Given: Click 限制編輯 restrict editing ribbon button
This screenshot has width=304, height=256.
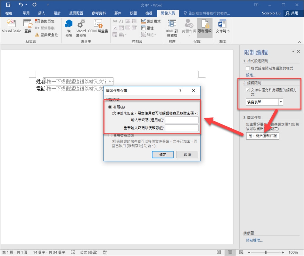Looking at the screenshot, I should point(205,28).
